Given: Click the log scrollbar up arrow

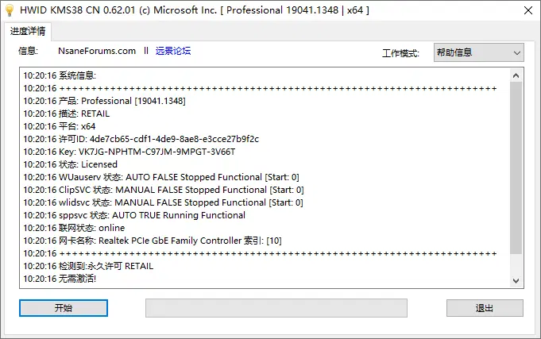Looking at the screenshot, I should pyautogui.click(x=516, y=74).
